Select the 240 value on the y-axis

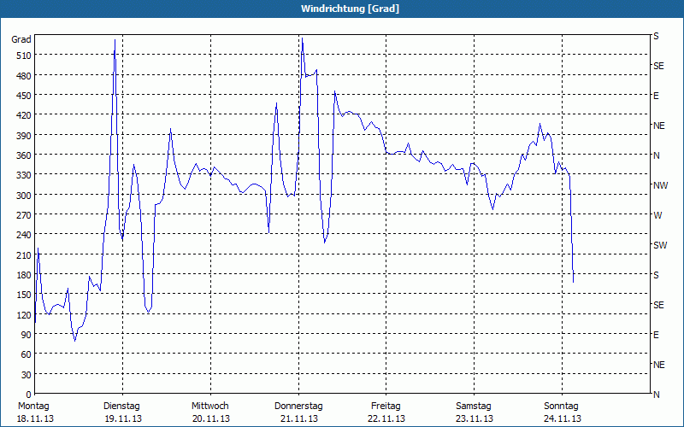coord(24,236)
